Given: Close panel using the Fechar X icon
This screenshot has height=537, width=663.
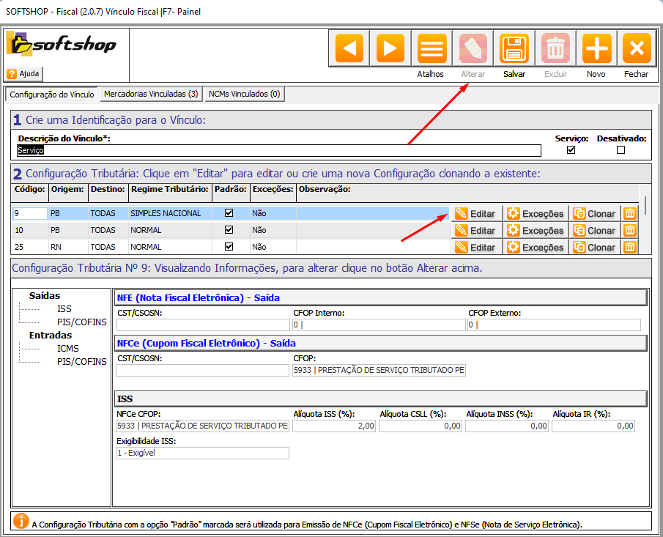Looking at the screenshot, I should [637, 49].
